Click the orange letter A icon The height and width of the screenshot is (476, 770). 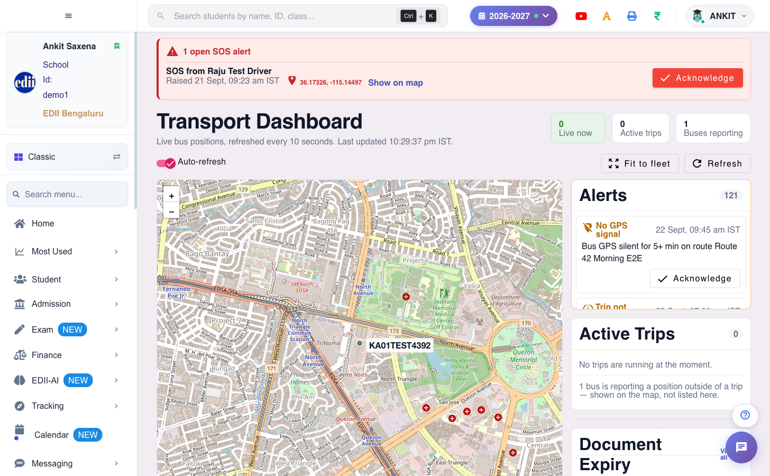click(x=607, y=16)
